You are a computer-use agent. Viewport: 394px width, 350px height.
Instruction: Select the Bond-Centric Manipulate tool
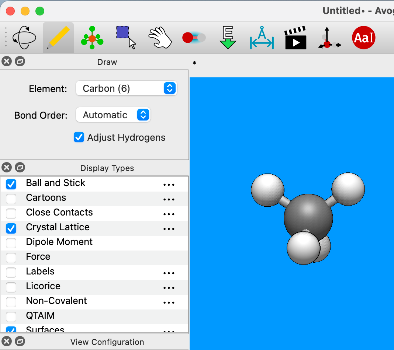[x=194, y=38]
